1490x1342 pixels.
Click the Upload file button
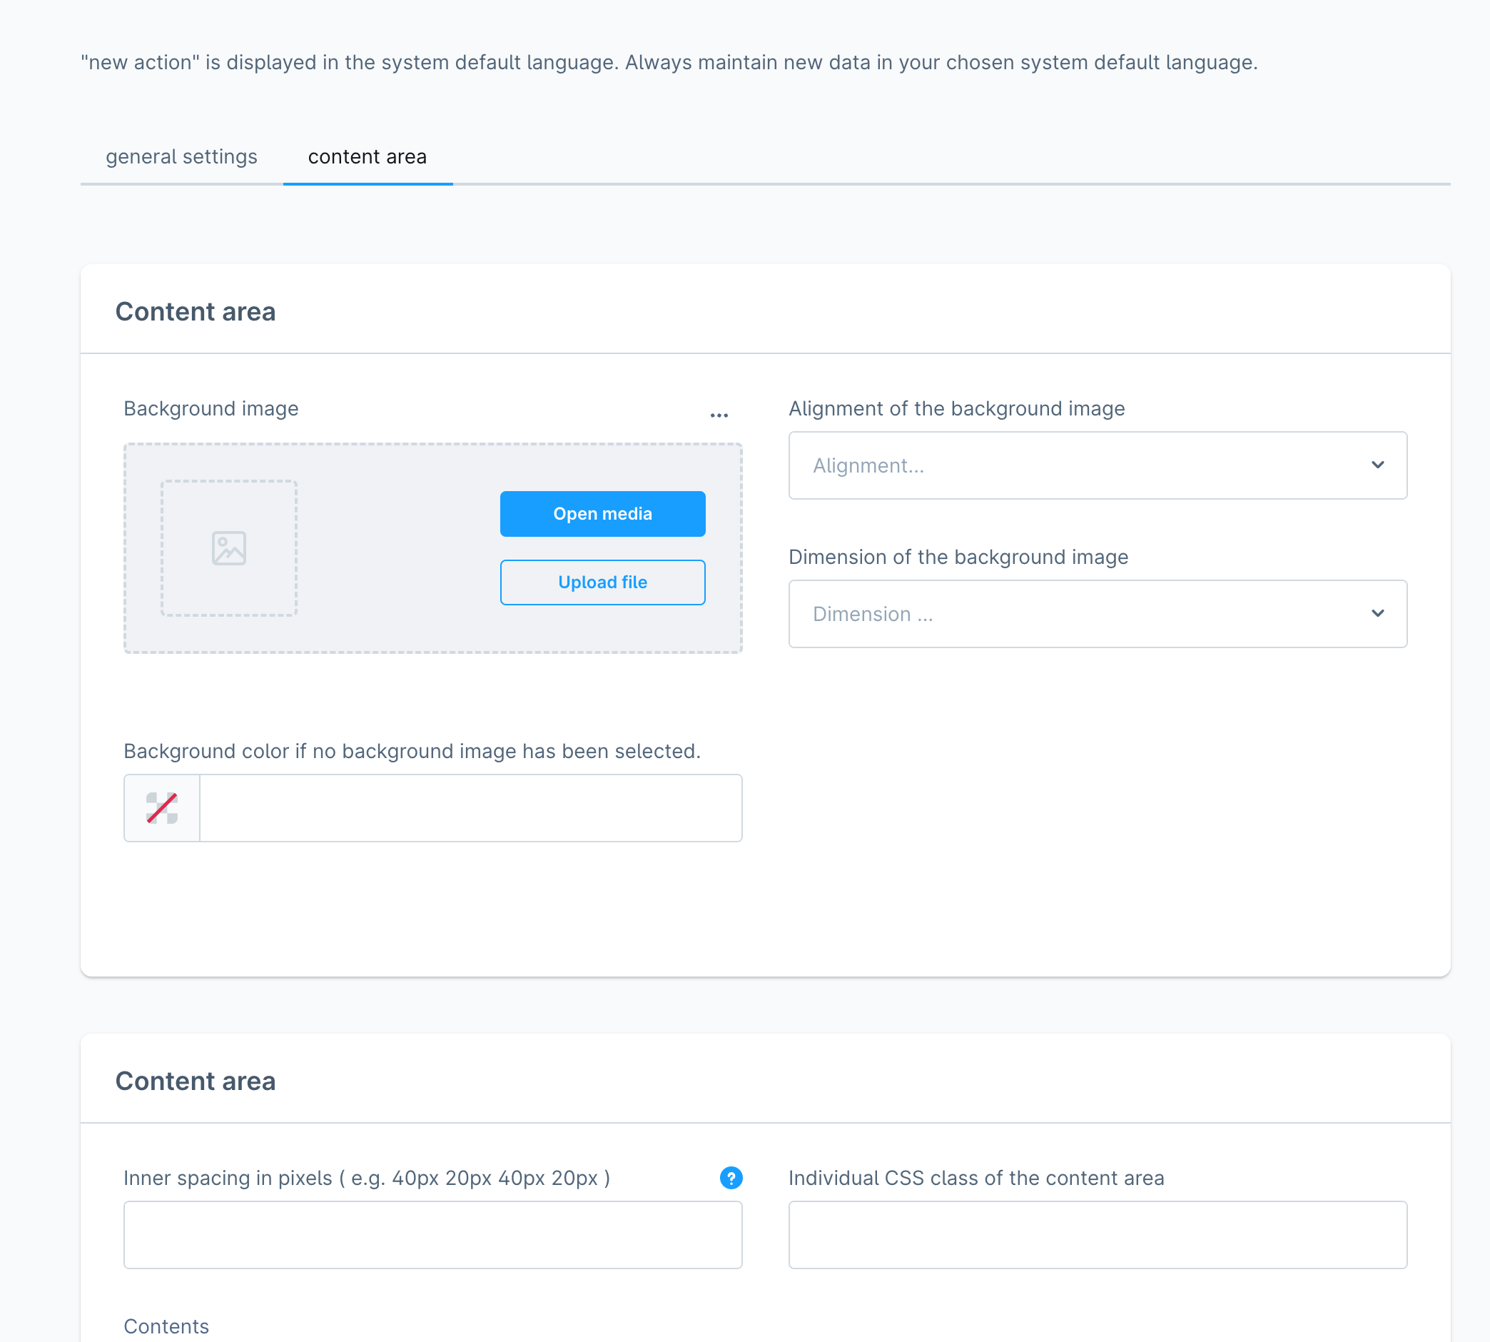point(602,582)
